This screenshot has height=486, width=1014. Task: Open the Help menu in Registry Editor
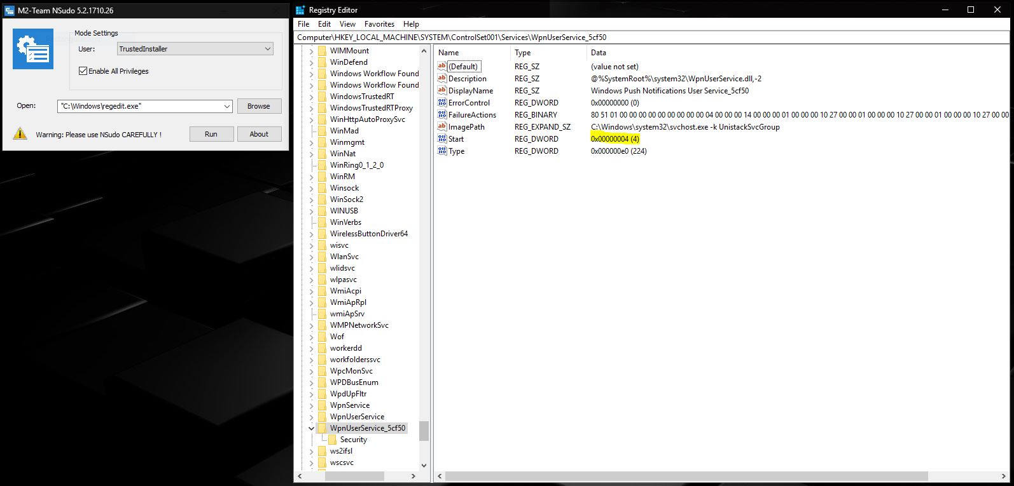tap(411, 24)
